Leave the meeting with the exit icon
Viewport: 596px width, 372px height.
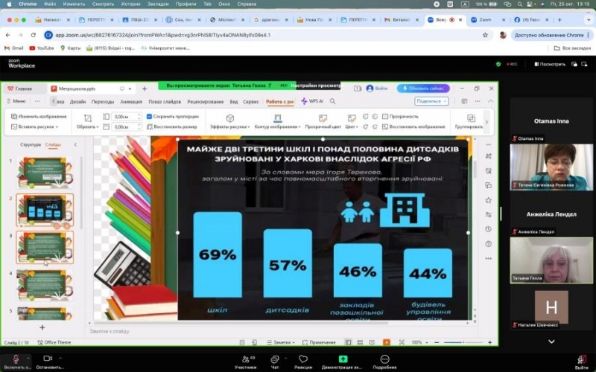pos(581,359)
